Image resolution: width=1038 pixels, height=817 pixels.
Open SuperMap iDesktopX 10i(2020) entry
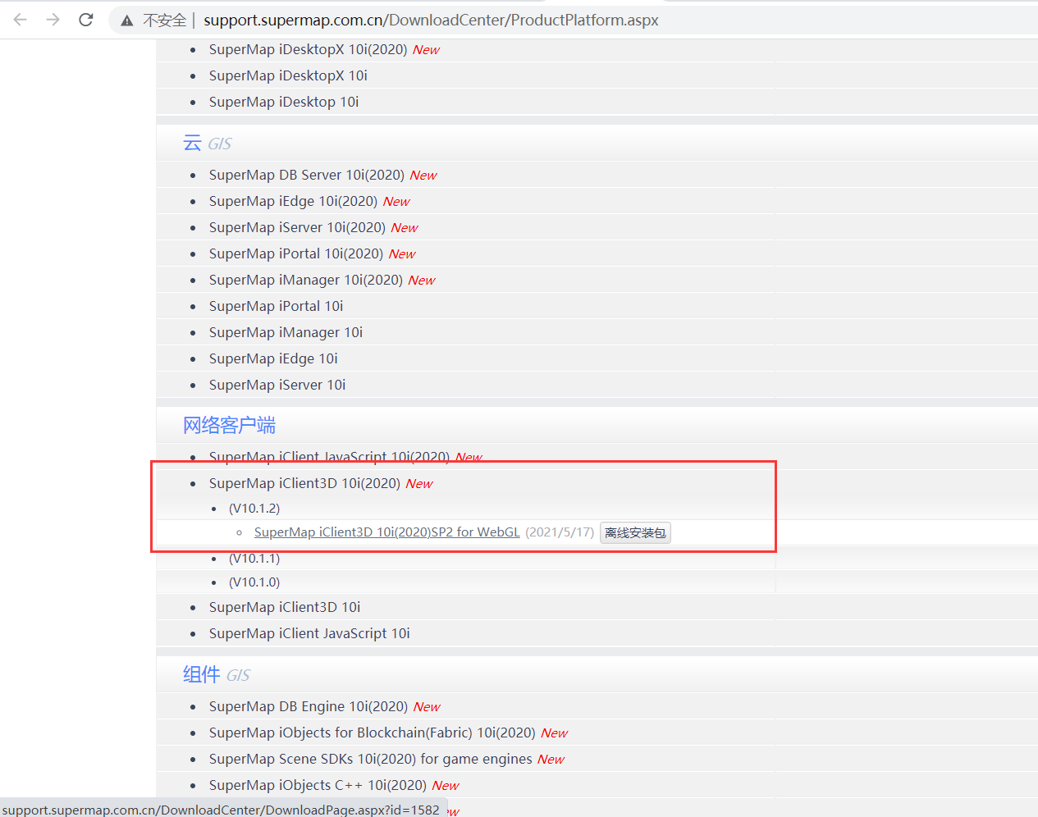point(308,49)
